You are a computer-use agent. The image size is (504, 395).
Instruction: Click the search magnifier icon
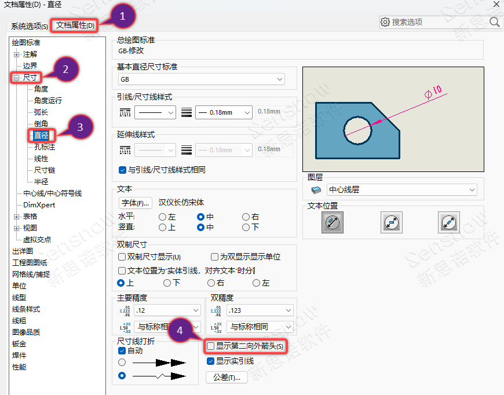coord(494,22)
